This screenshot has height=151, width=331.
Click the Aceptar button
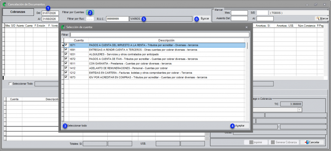[240, 126]
